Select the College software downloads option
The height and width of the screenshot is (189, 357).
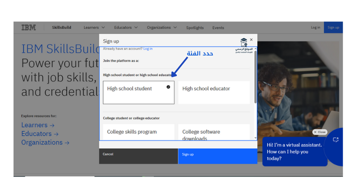click(214, 132)
